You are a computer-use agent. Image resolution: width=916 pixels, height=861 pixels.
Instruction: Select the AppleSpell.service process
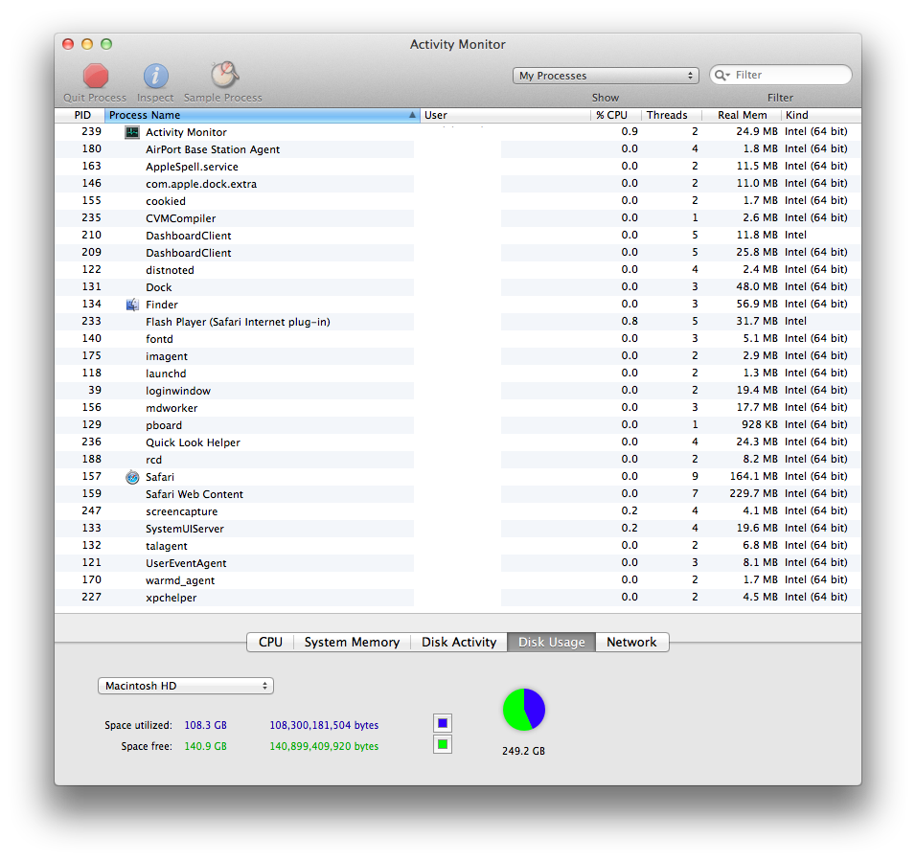coord(458,167)
